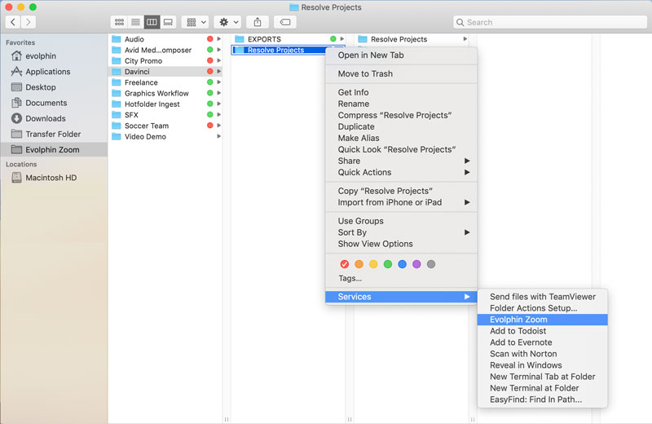Choose Copy "Resolve Projects"

(401, 191)
